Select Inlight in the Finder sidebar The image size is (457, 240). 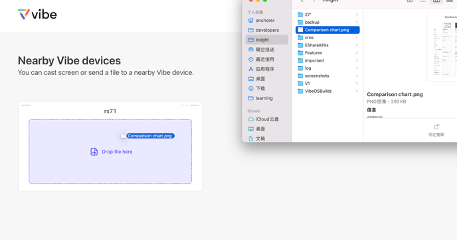266,40
